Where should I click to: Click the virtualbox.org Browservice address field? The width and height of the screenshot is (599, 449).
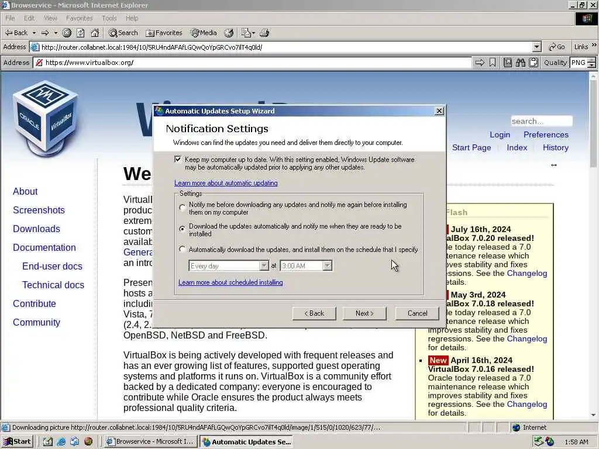252,63
